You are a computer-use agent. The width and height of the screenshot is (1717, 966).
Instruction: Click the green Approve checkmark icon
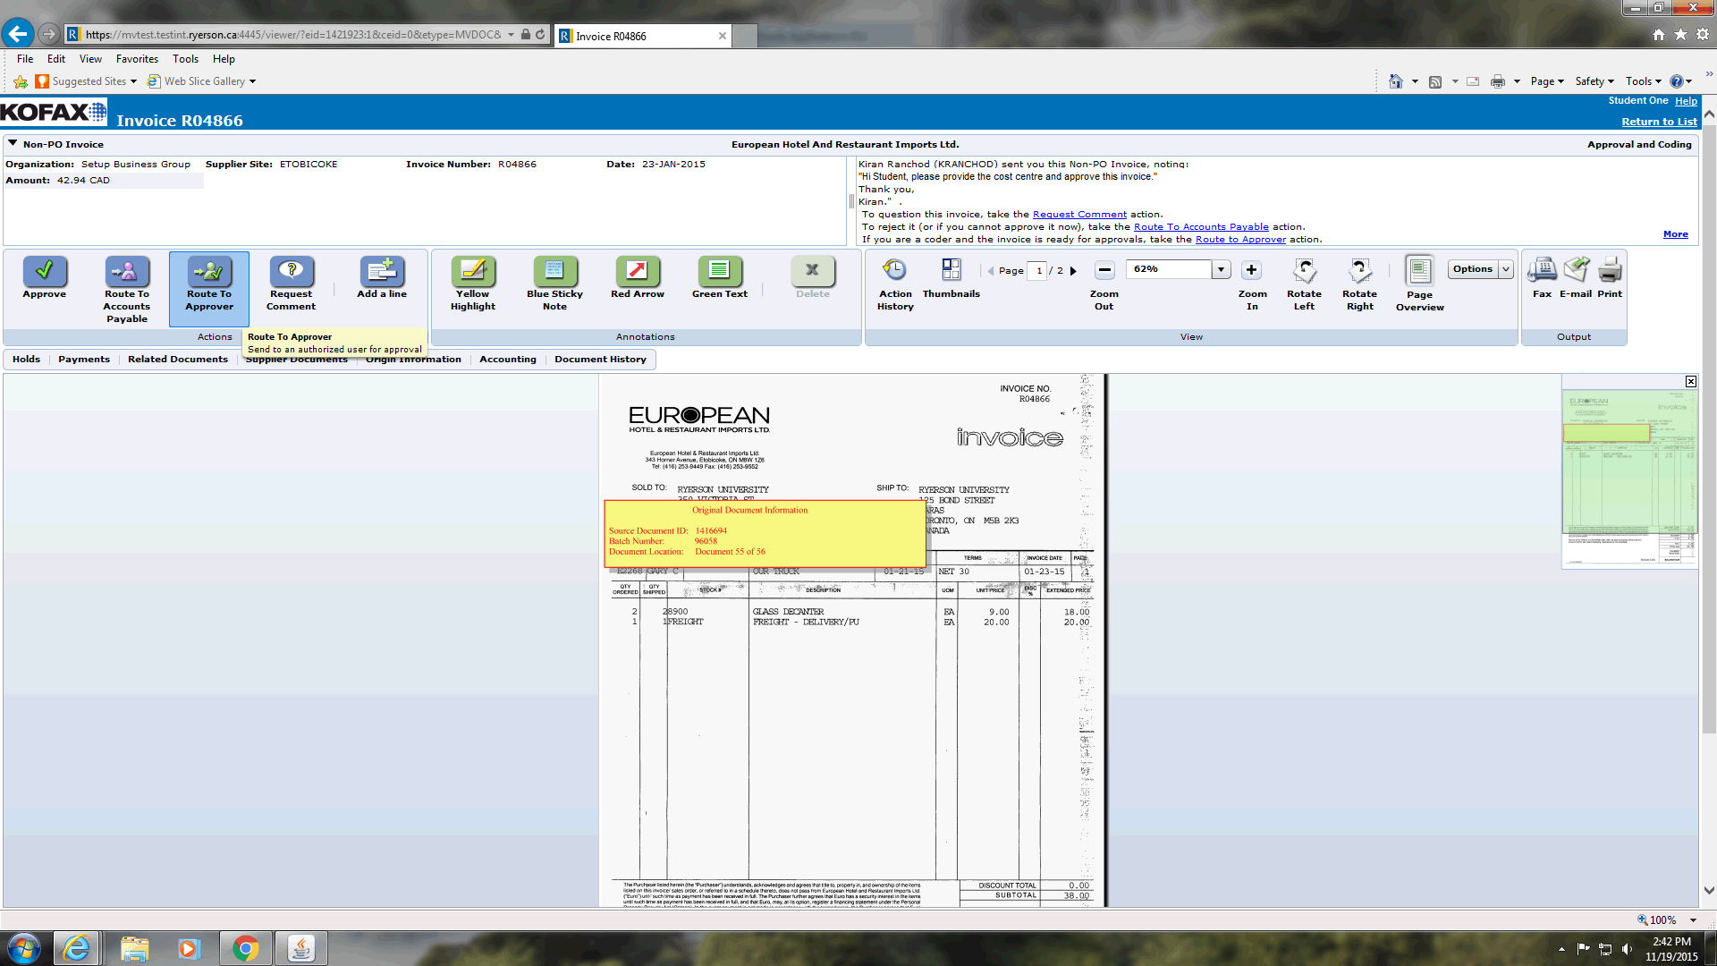pos(44,271)
